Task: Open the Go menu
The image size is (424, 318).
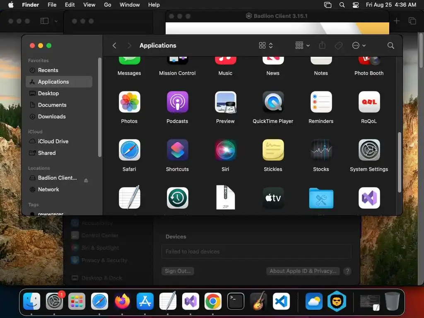Action: 108,5
